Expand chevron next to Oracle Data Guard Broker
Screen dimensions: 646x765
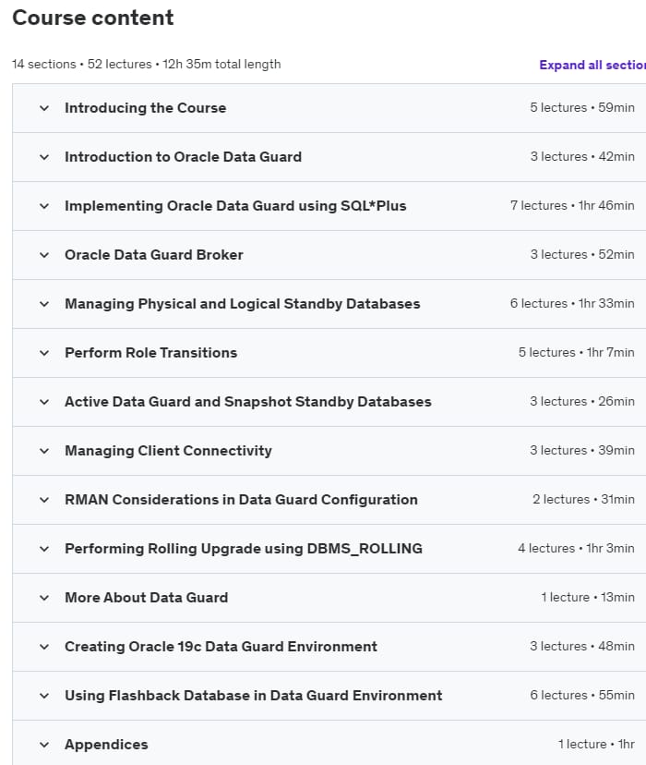(44, 255)
